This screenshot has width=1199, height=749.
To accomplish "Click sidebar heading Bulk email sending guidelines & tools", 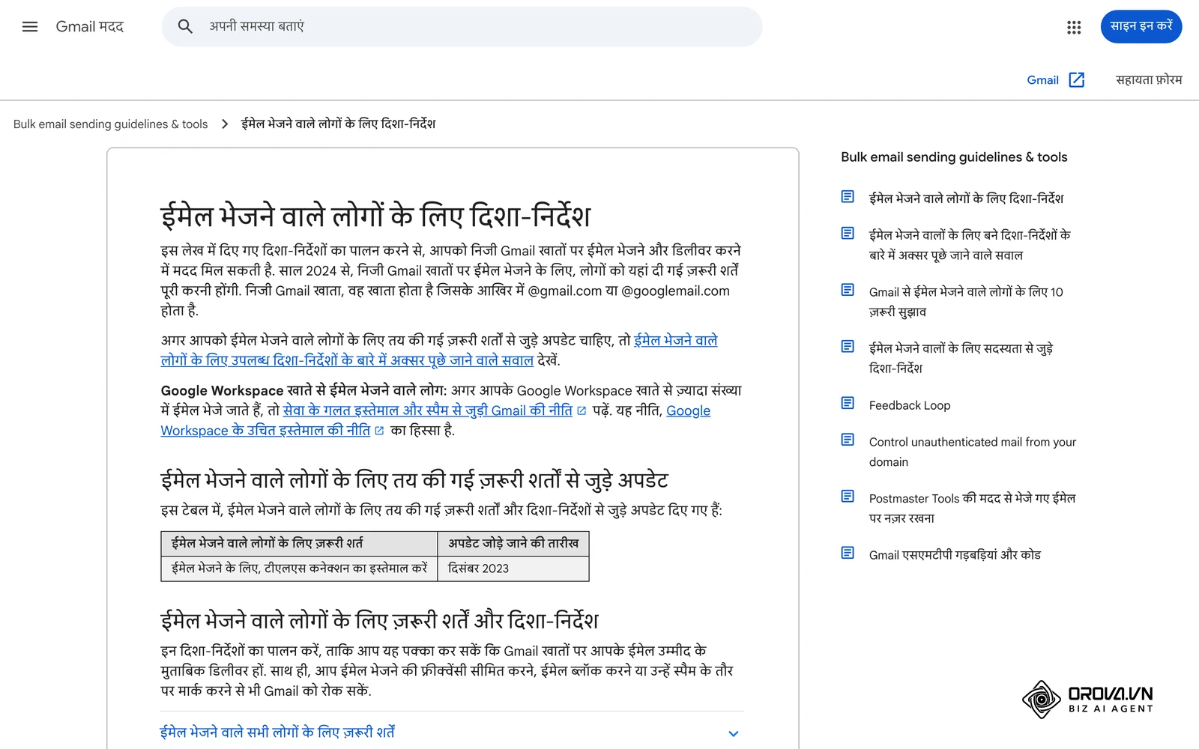I will tap(954, 157).
